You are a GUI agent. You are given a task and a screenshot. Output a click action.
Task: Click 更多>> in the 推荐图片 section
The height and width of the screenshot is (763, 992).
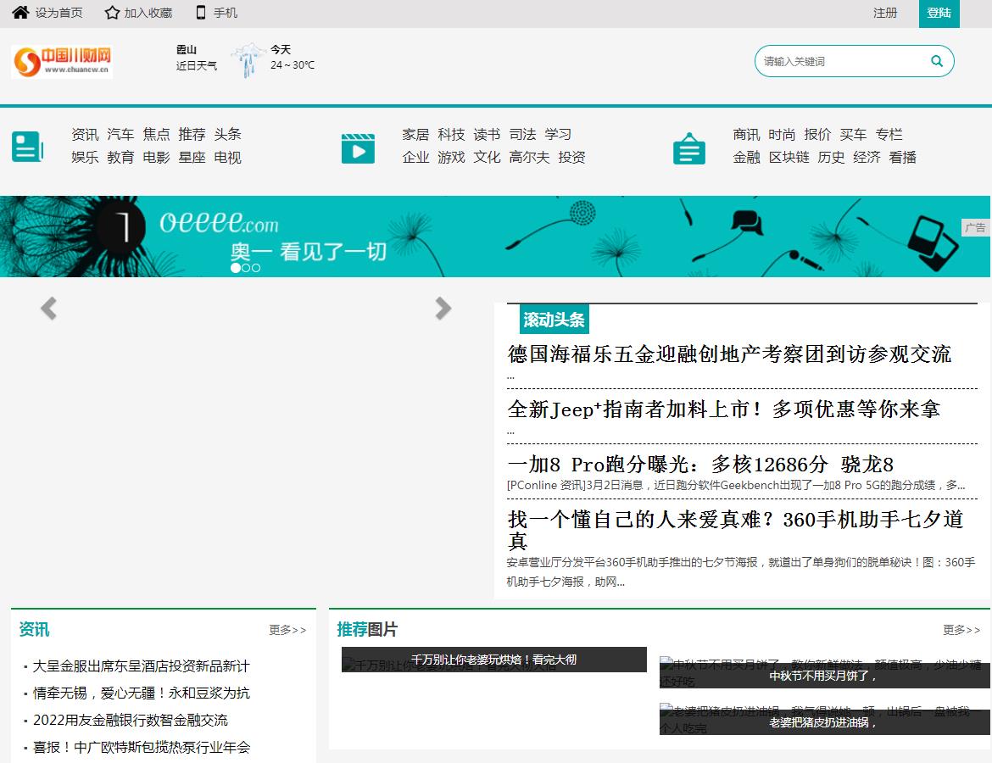point(961,630)
